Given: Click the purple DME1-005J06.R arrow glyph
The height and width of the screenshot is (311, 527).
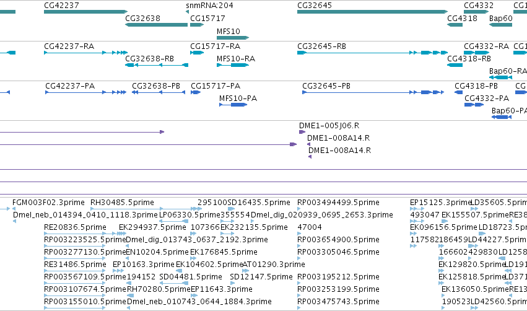Looking at the screenshot, I should [302, 132].
